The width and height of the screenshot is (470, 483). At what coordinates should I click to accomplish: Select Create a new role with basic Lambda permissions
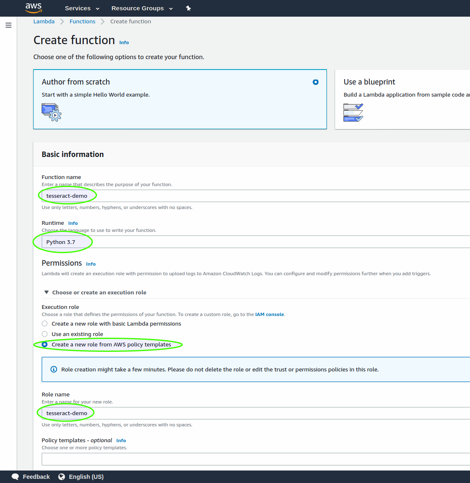45,324
